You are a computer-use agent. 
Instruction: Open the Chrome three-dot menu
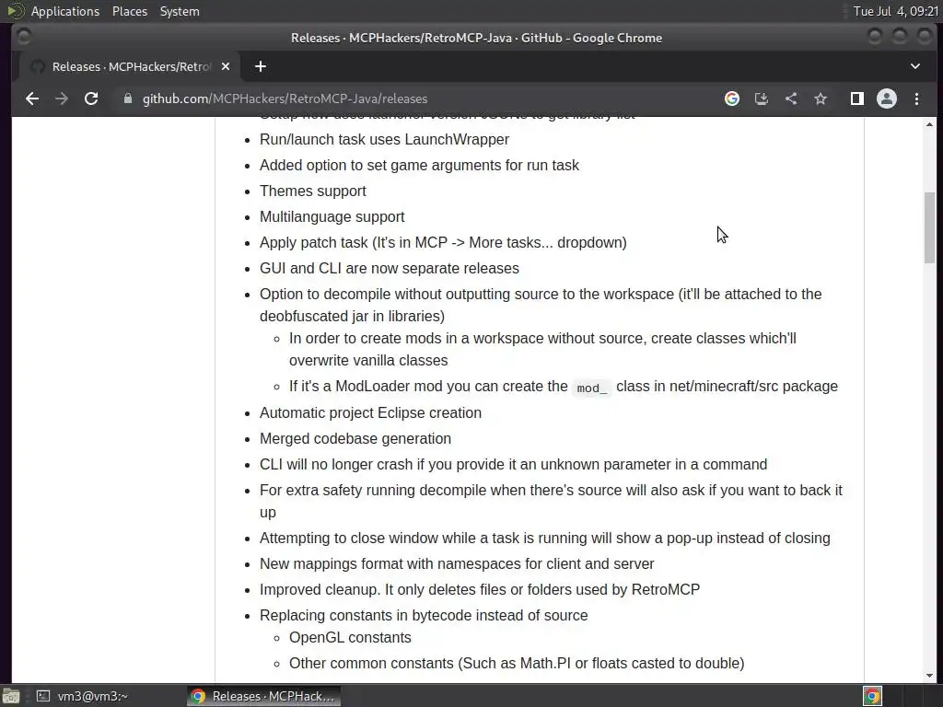(916, 99)
